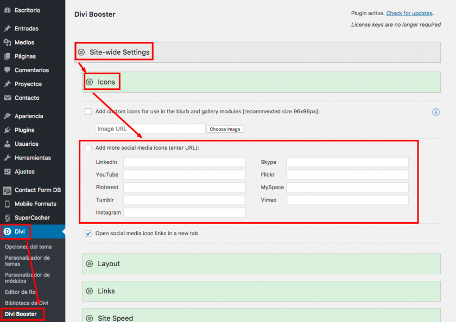Open Biblioteca de Divi submenu item
This screenshot has width=456, height=322.
coord(27,303)
